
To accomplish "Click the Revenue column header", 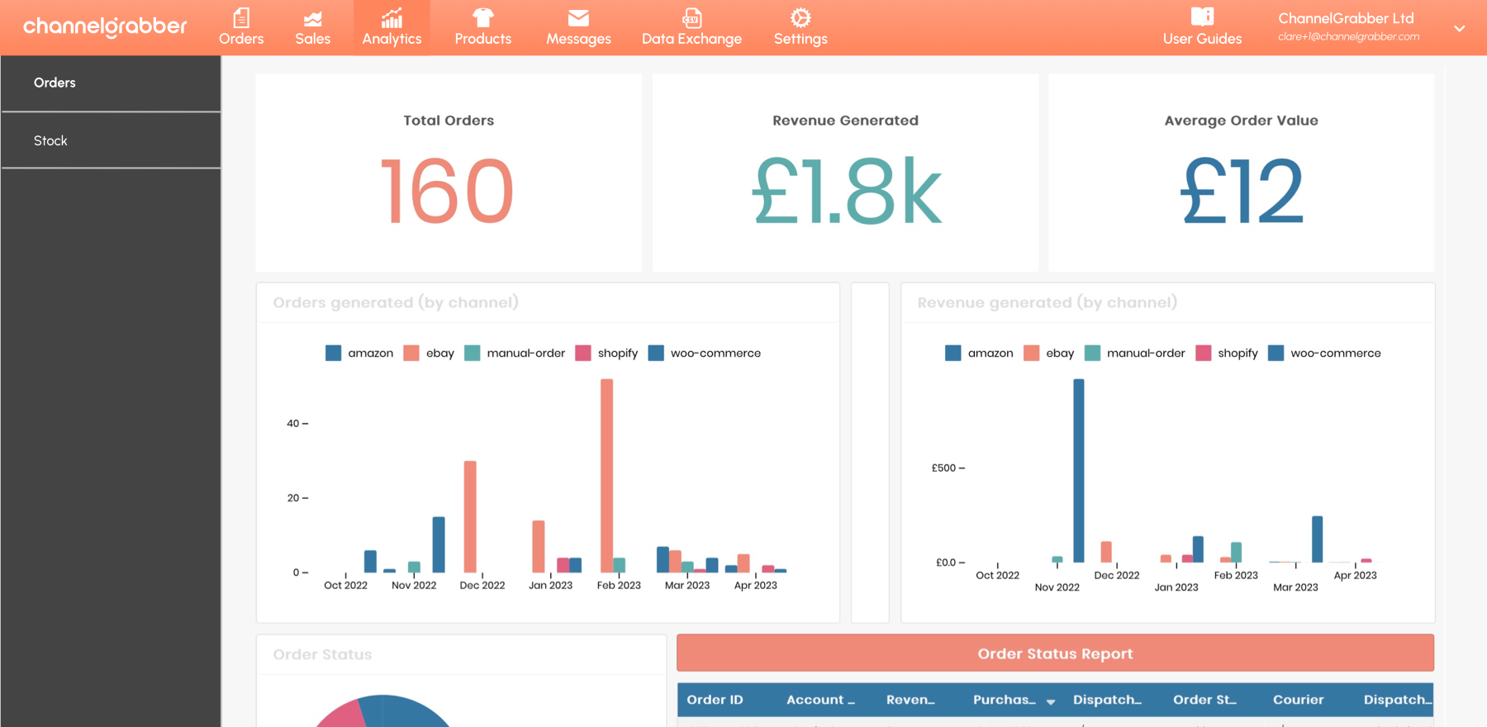I will pyautogui.click(x=910, y=700).
